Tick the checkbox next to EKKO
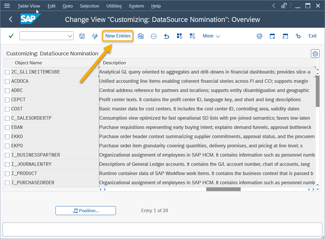Screen dimensions: 325x239 click(7, 137)
